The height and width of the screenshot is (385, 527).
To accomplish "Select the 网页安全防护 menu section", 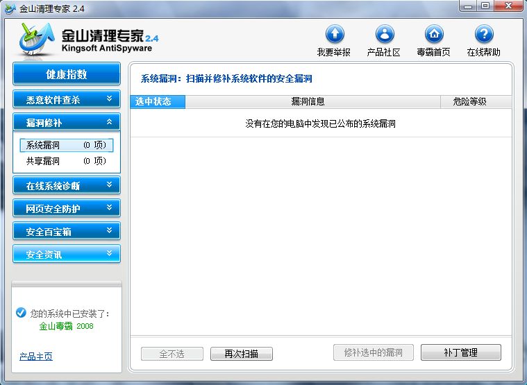I will point(67,208).
